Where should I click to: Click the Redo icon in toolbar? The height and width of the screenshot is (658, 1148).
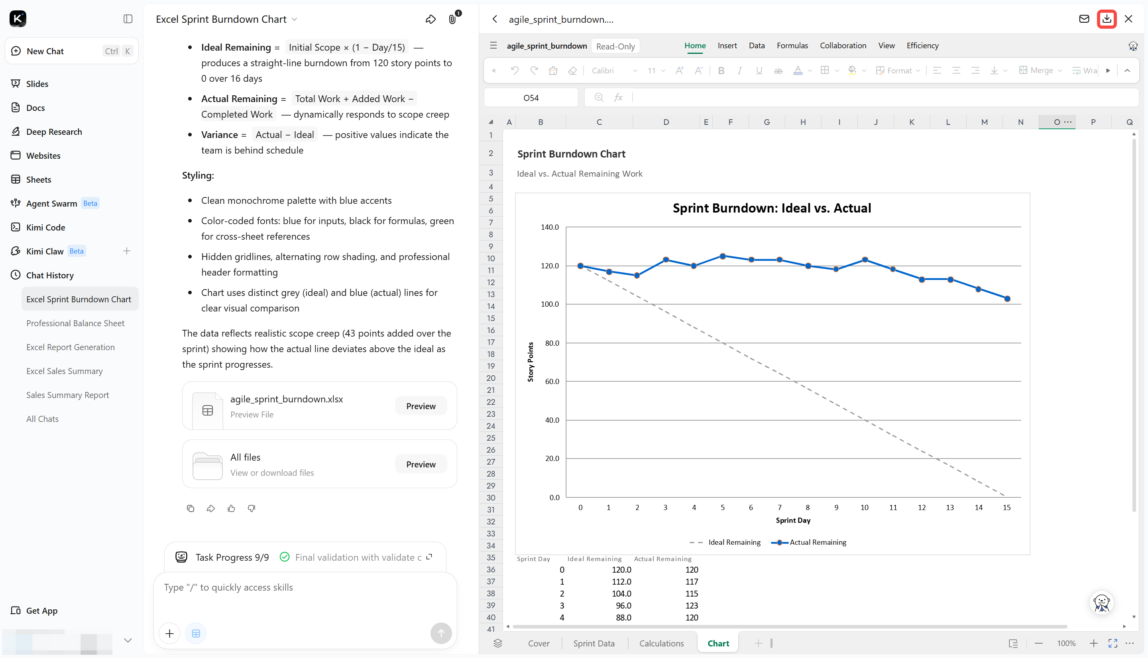(534, 71)
